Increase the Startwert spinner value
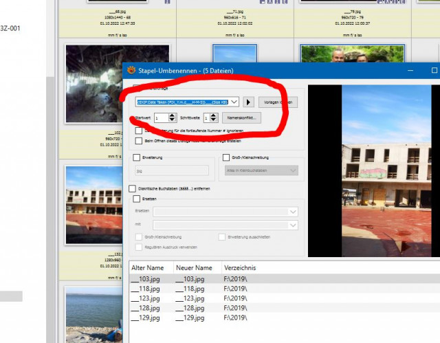This screenshot has width=440, height=343. (x=172, y=115)
